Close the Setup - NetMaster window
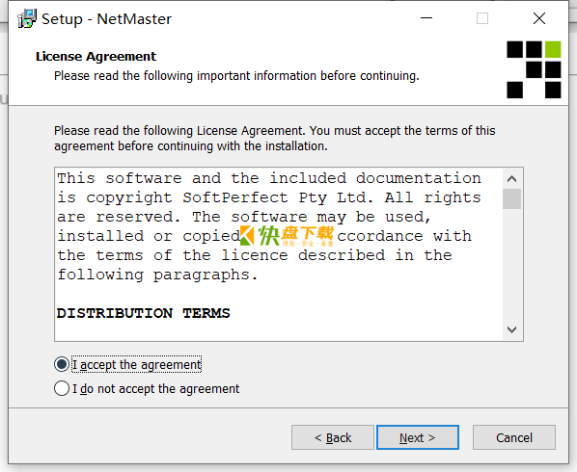This screenshot has height=472, width=577. 539,18
